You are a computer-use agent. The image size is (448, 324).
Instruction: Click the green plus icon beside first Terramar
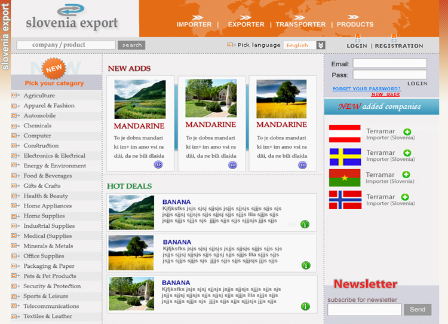pyautogui.click(x=407, y=132)
